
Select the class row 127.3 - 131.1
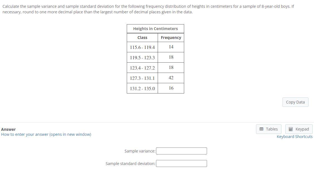(x=142, y=78)
